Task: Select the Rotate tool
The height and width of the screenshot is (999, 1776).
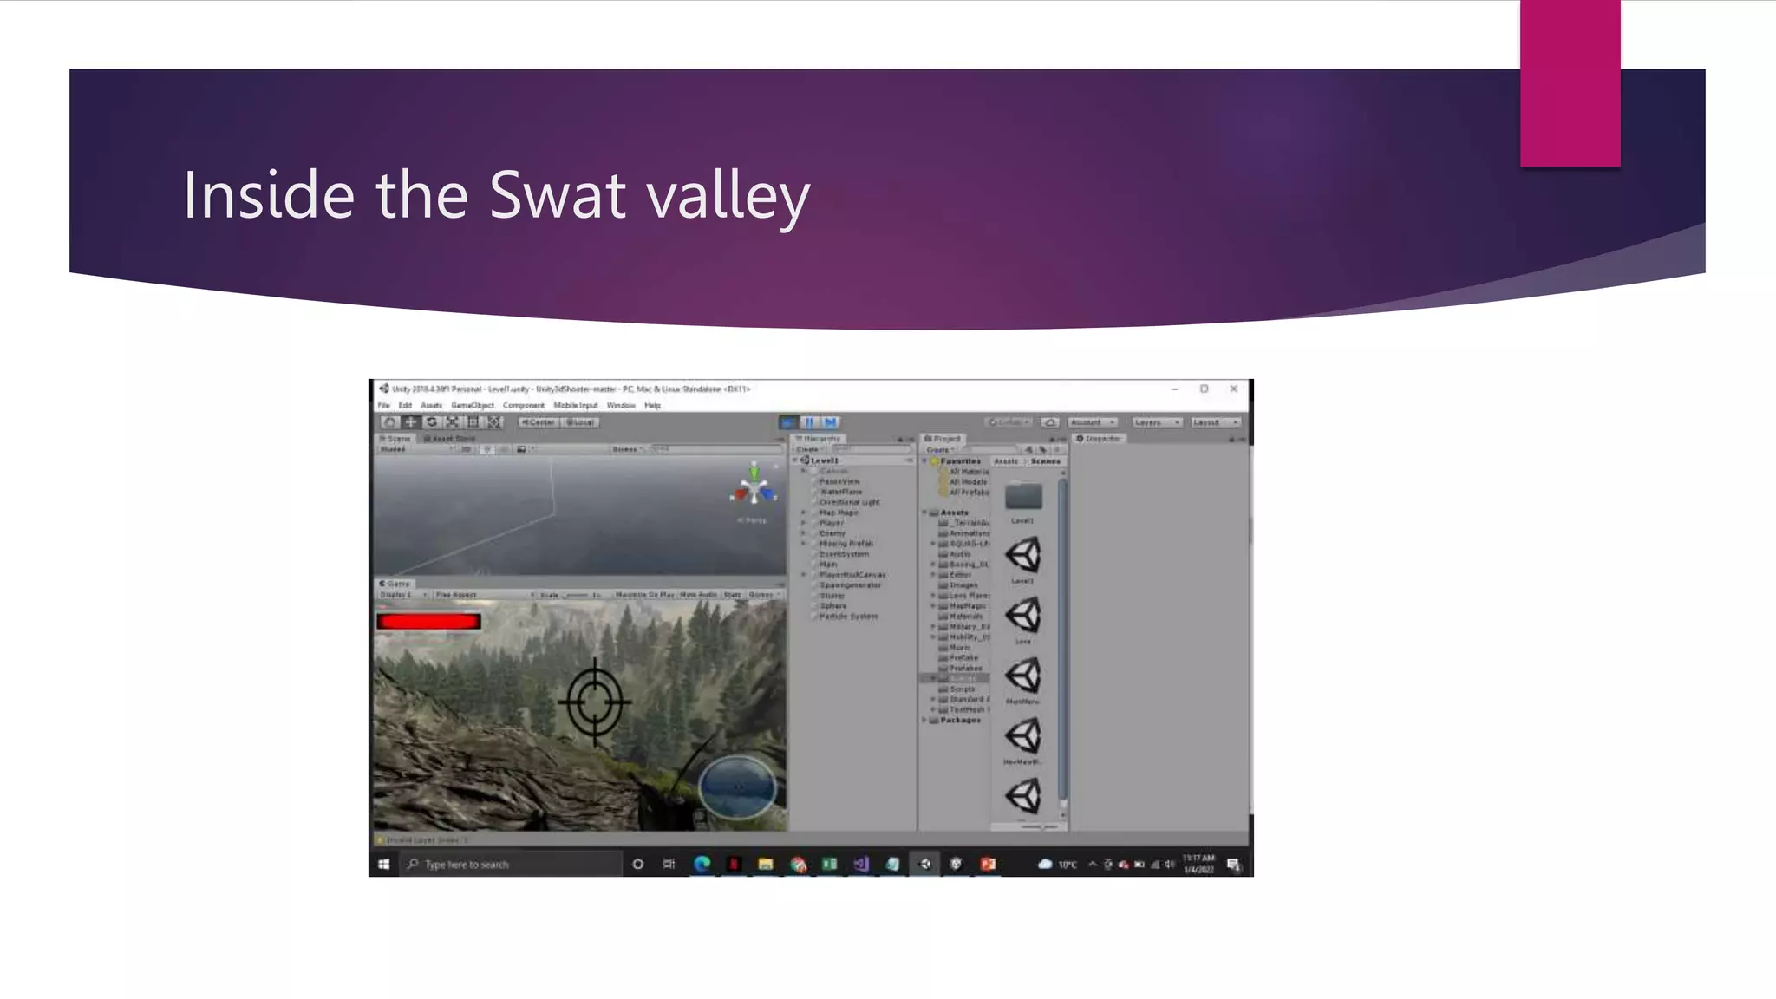Action: [x=431, y=422]
